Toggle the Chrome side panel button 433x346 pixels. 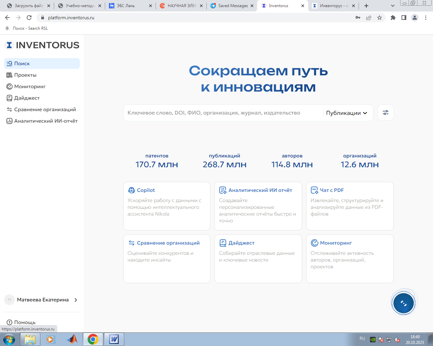(404, 18)
